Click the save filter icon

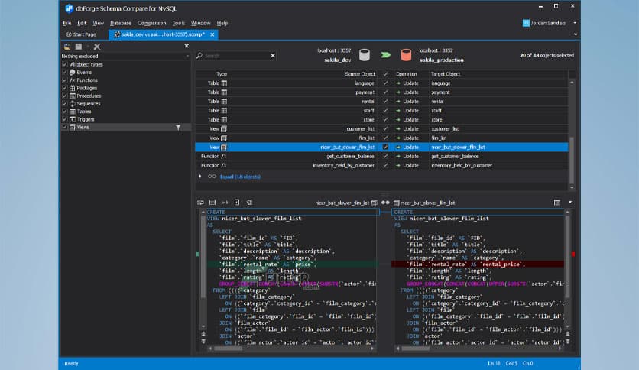(x=79, y=47)
